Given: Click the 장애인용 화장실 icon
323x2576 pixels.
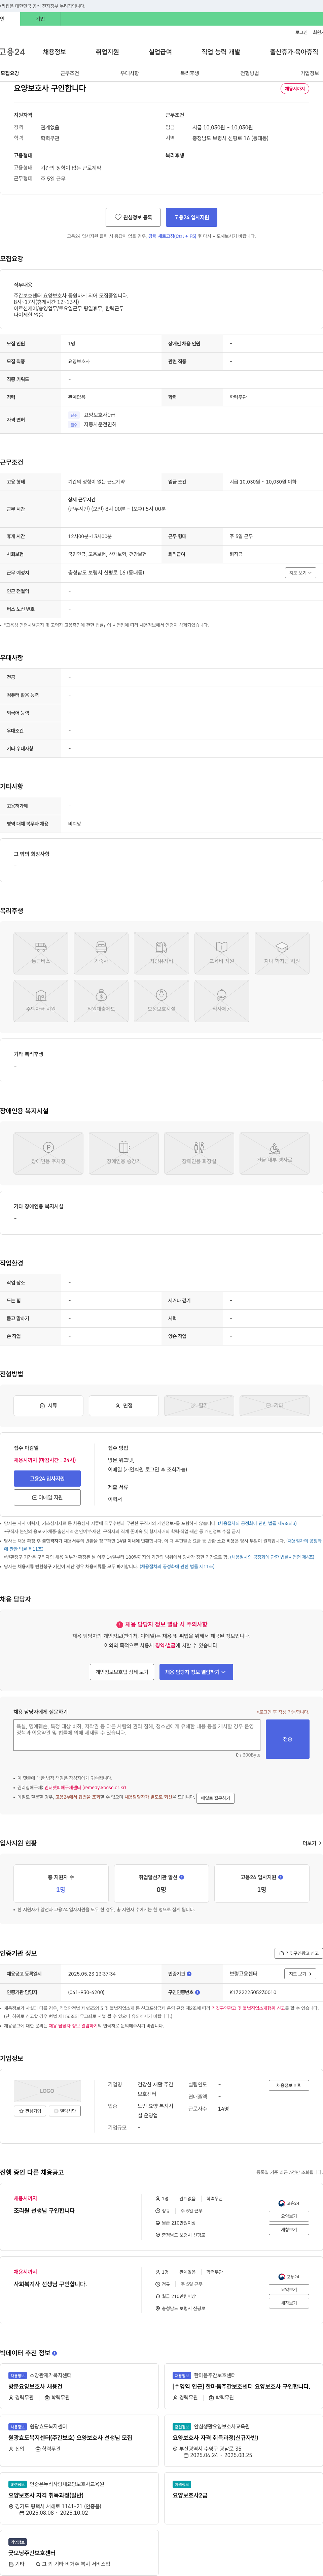Looking at the screenshot, I should 199,1153.
